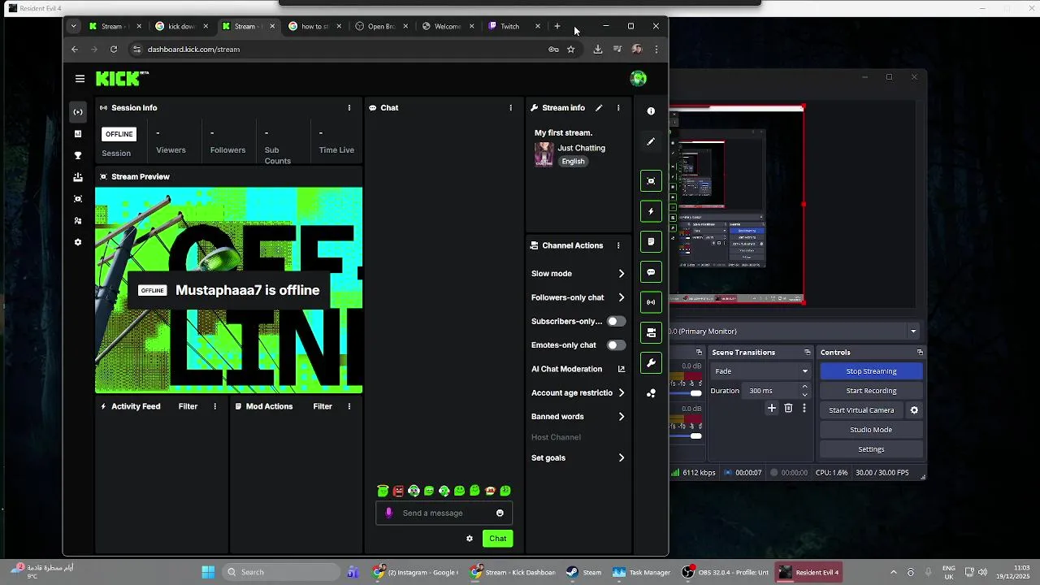Reload the Kick dashboard page
This screenshot has width=1040, height=585.
[114, 50]
